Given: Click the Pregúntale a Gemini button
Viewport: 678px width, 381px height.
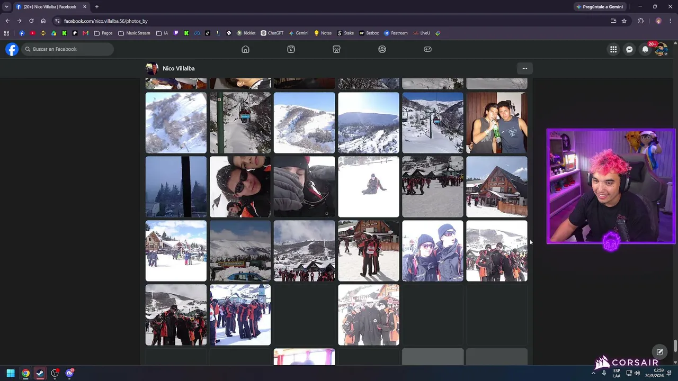Looking at the screenshot, I should pyautogui.click(x=600, y=7).
